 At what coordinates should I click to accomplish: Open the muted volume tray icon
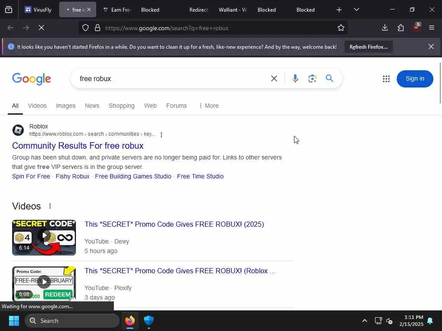coord(389,321)
